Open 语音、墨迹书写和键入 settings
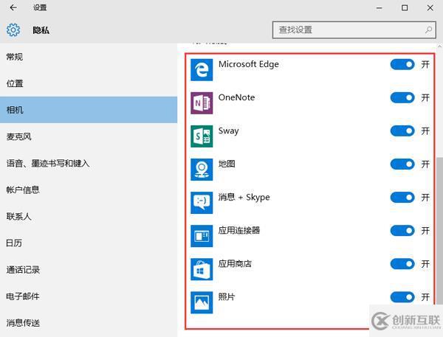Image resolution: width=443 pixels, height=337 pixels. coord(89,163)
